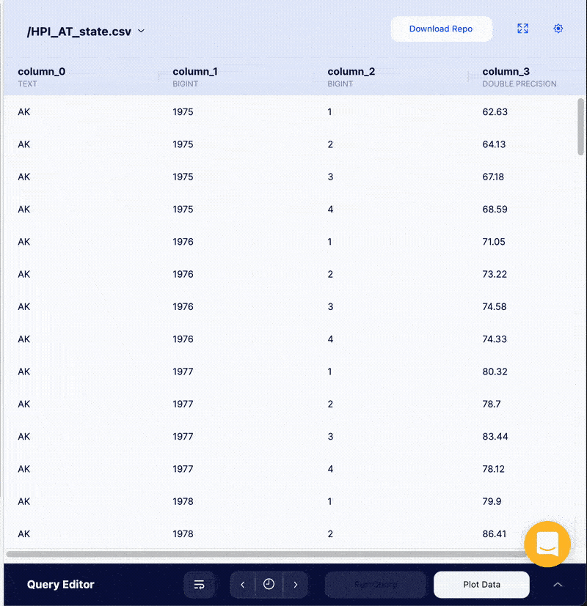Click the column_0 TEXT header
The image size is (587, 606).
42,76
